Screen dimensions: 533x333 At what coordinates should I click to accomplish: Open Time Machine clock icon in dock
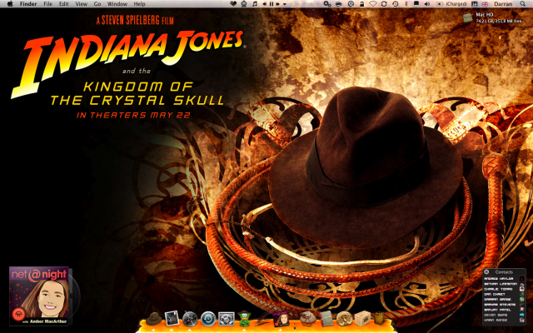(208, 320)
